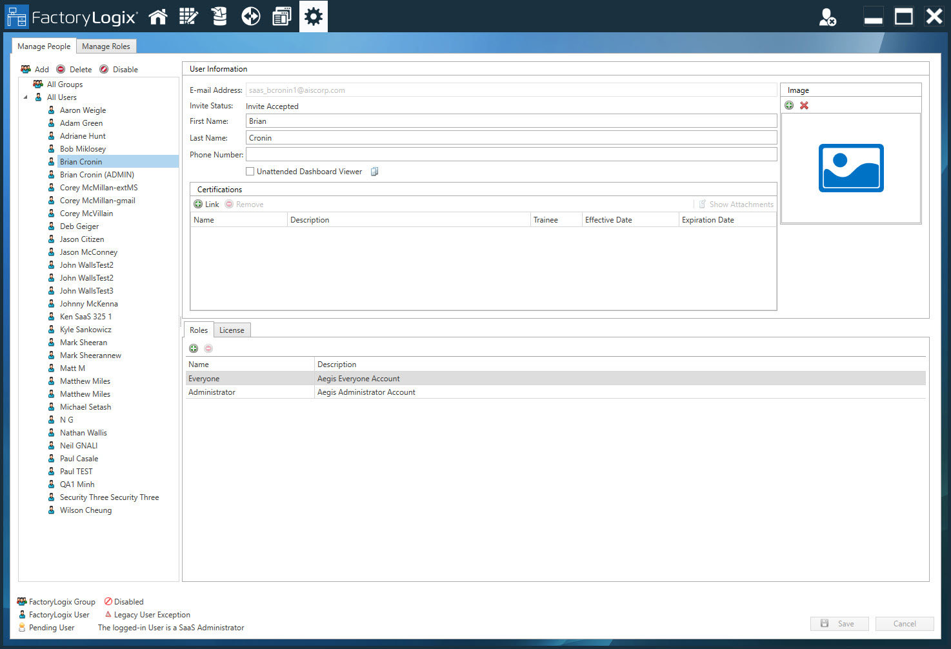
Task: Remove user image with red X
Action: (x=804, y=105)
